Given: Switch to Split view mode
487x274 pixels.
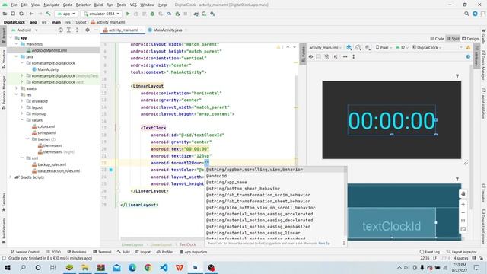Looking at the screenshot, I should pyautogui.click(x=453, y=39).
